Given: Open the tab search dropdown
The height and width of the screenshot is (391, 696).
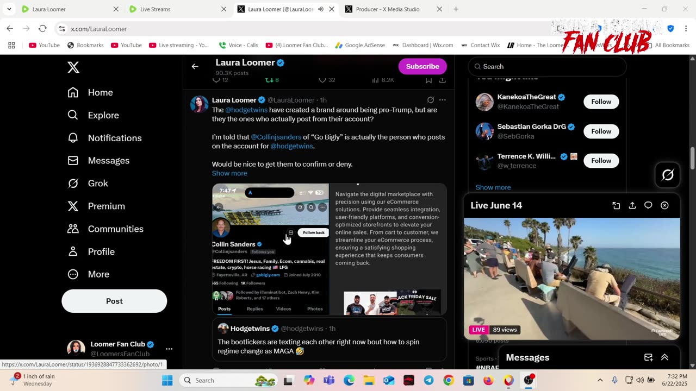Looking at the screenshot, I should pyautogui.click(x=9, y=9).
